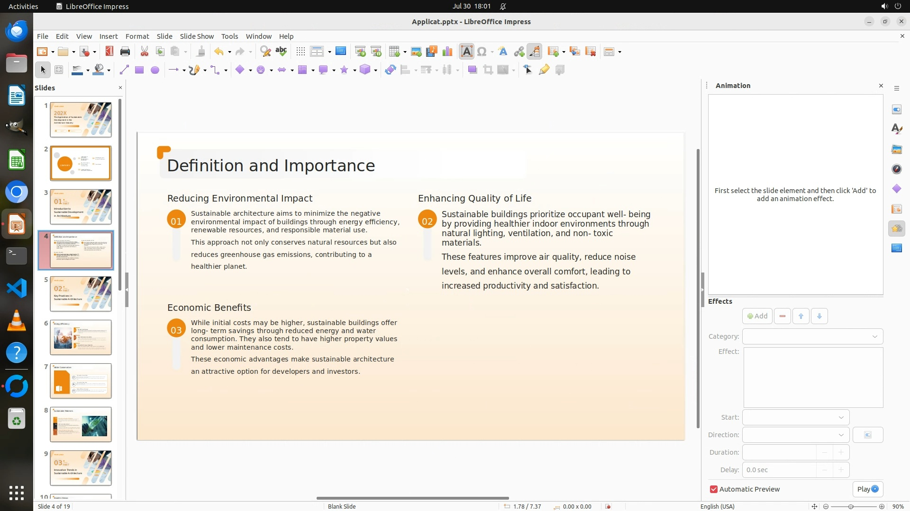Select the Insert Text Box tool

(466, 52)
